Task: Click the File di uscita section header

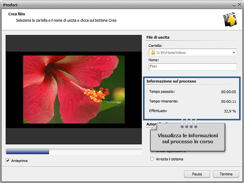Action: click(158, 37)
